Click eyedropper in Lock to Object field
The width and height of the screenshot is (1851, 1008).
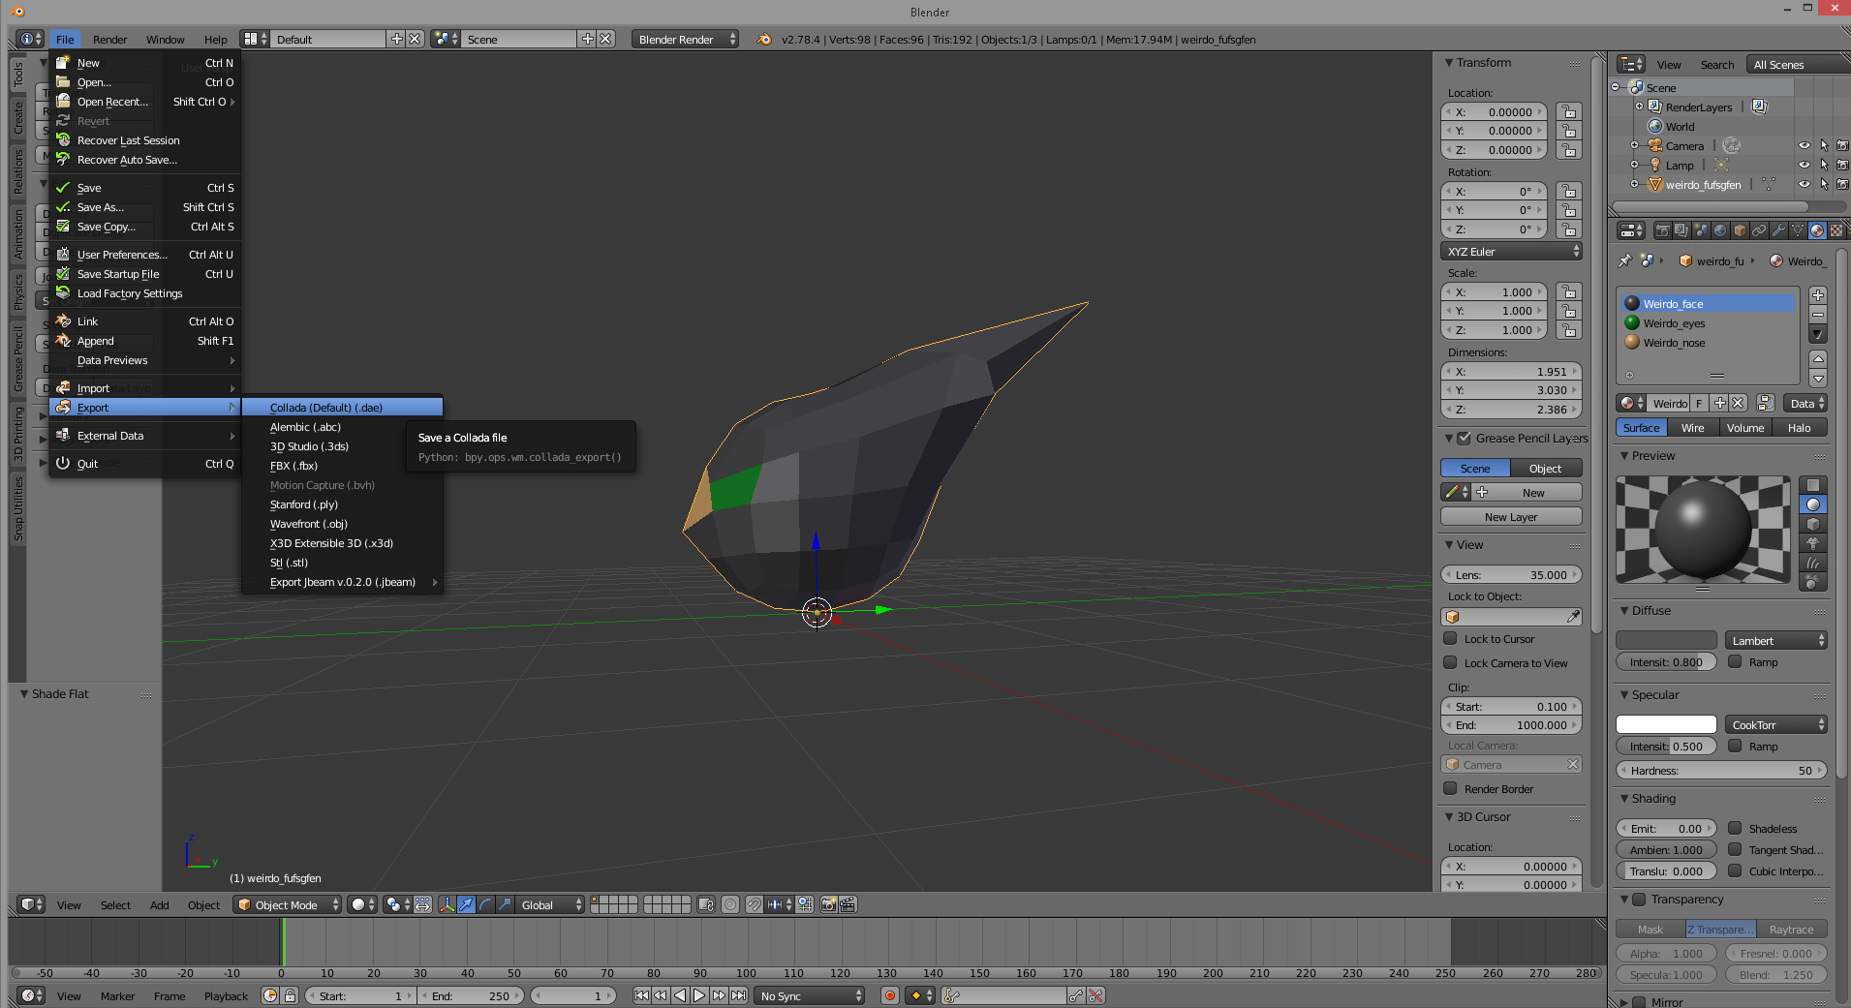point(1573,617)
